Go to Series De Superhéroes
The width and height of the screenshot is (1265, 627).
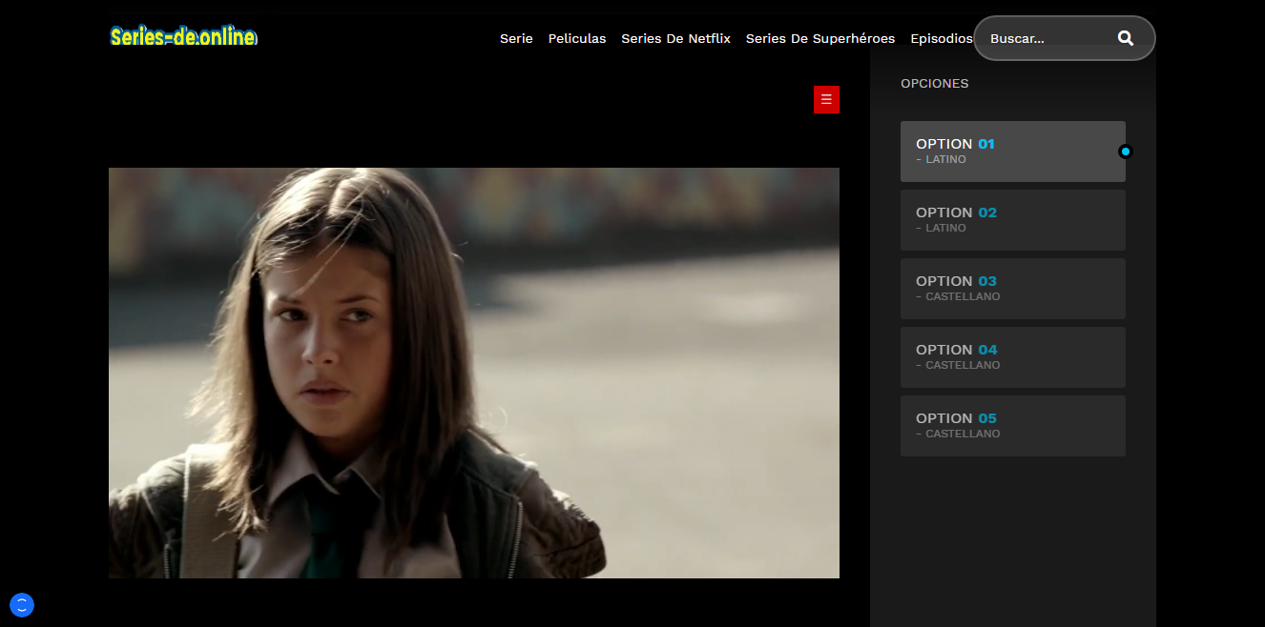click(820, 39)
